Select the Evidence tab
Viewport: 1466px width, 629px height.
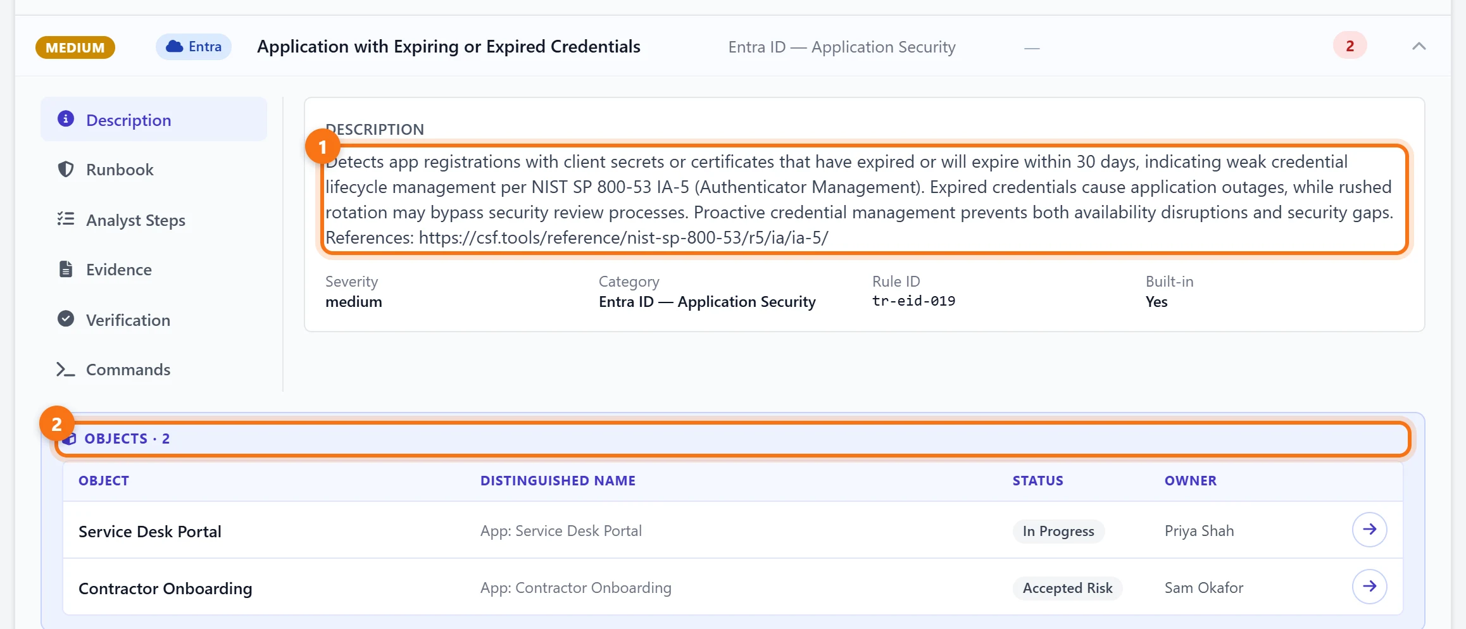[154, 270]
